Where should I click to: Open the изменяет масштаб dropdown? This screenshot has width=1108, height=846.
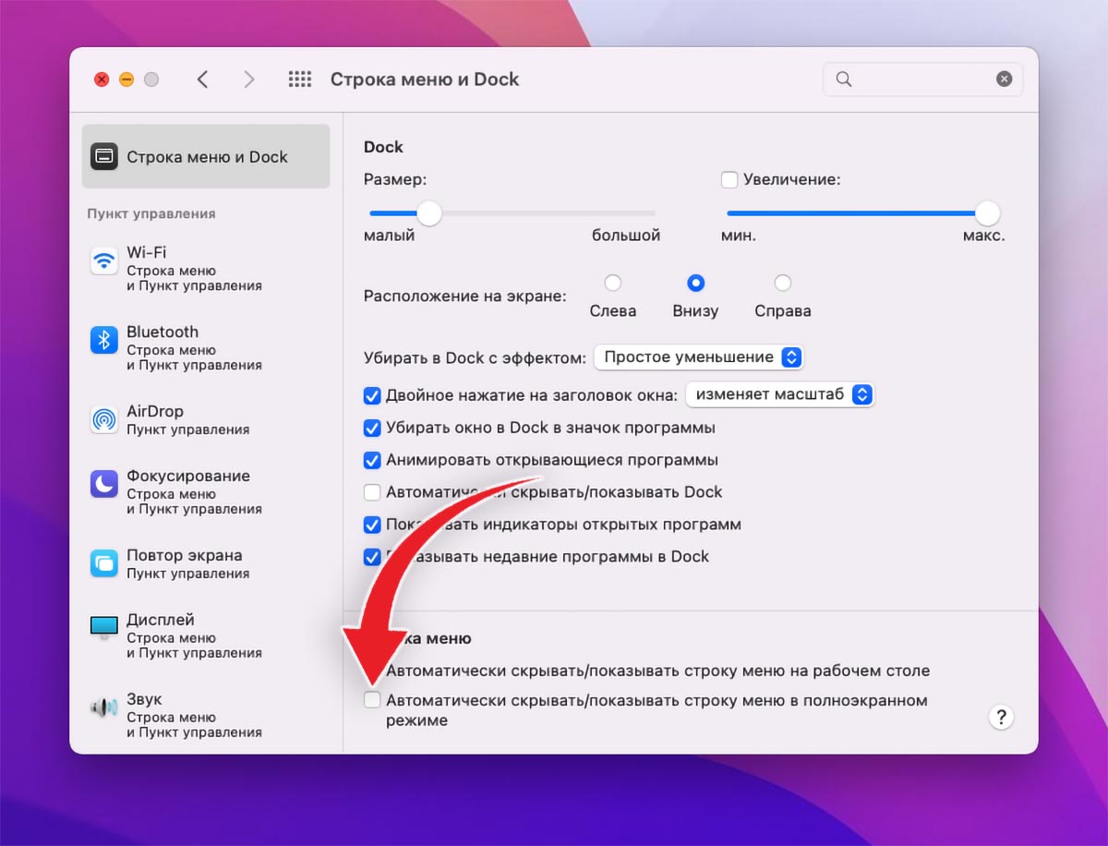click(x=779, y=394)
